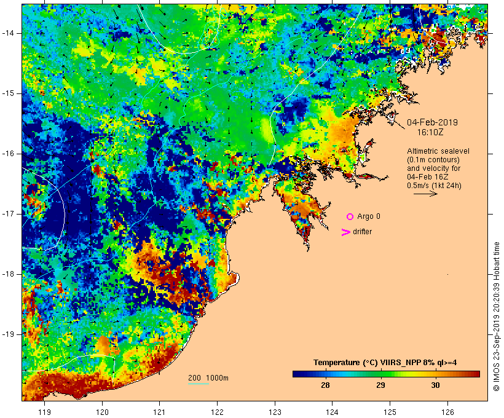The width and height of the screenshot is (504, 418).
Task: Click the '120' longitude axis label
Action: 102,412
